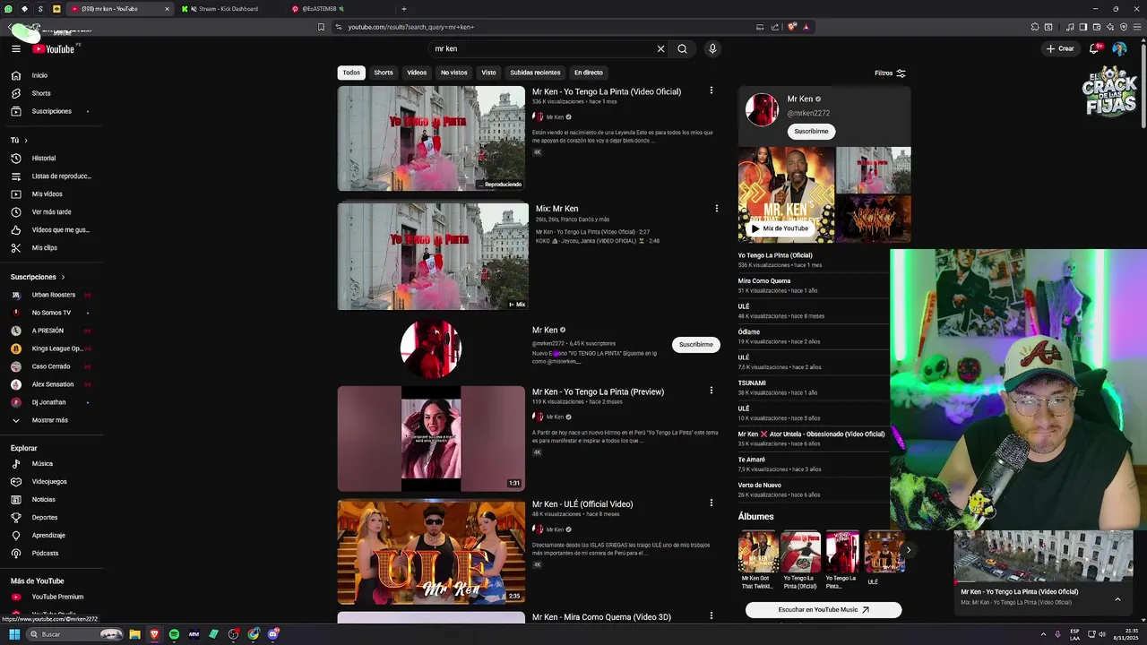1147x645 pixels.
Task: Open Ver más tarde in sidebar
Action: tap(50, 212)
